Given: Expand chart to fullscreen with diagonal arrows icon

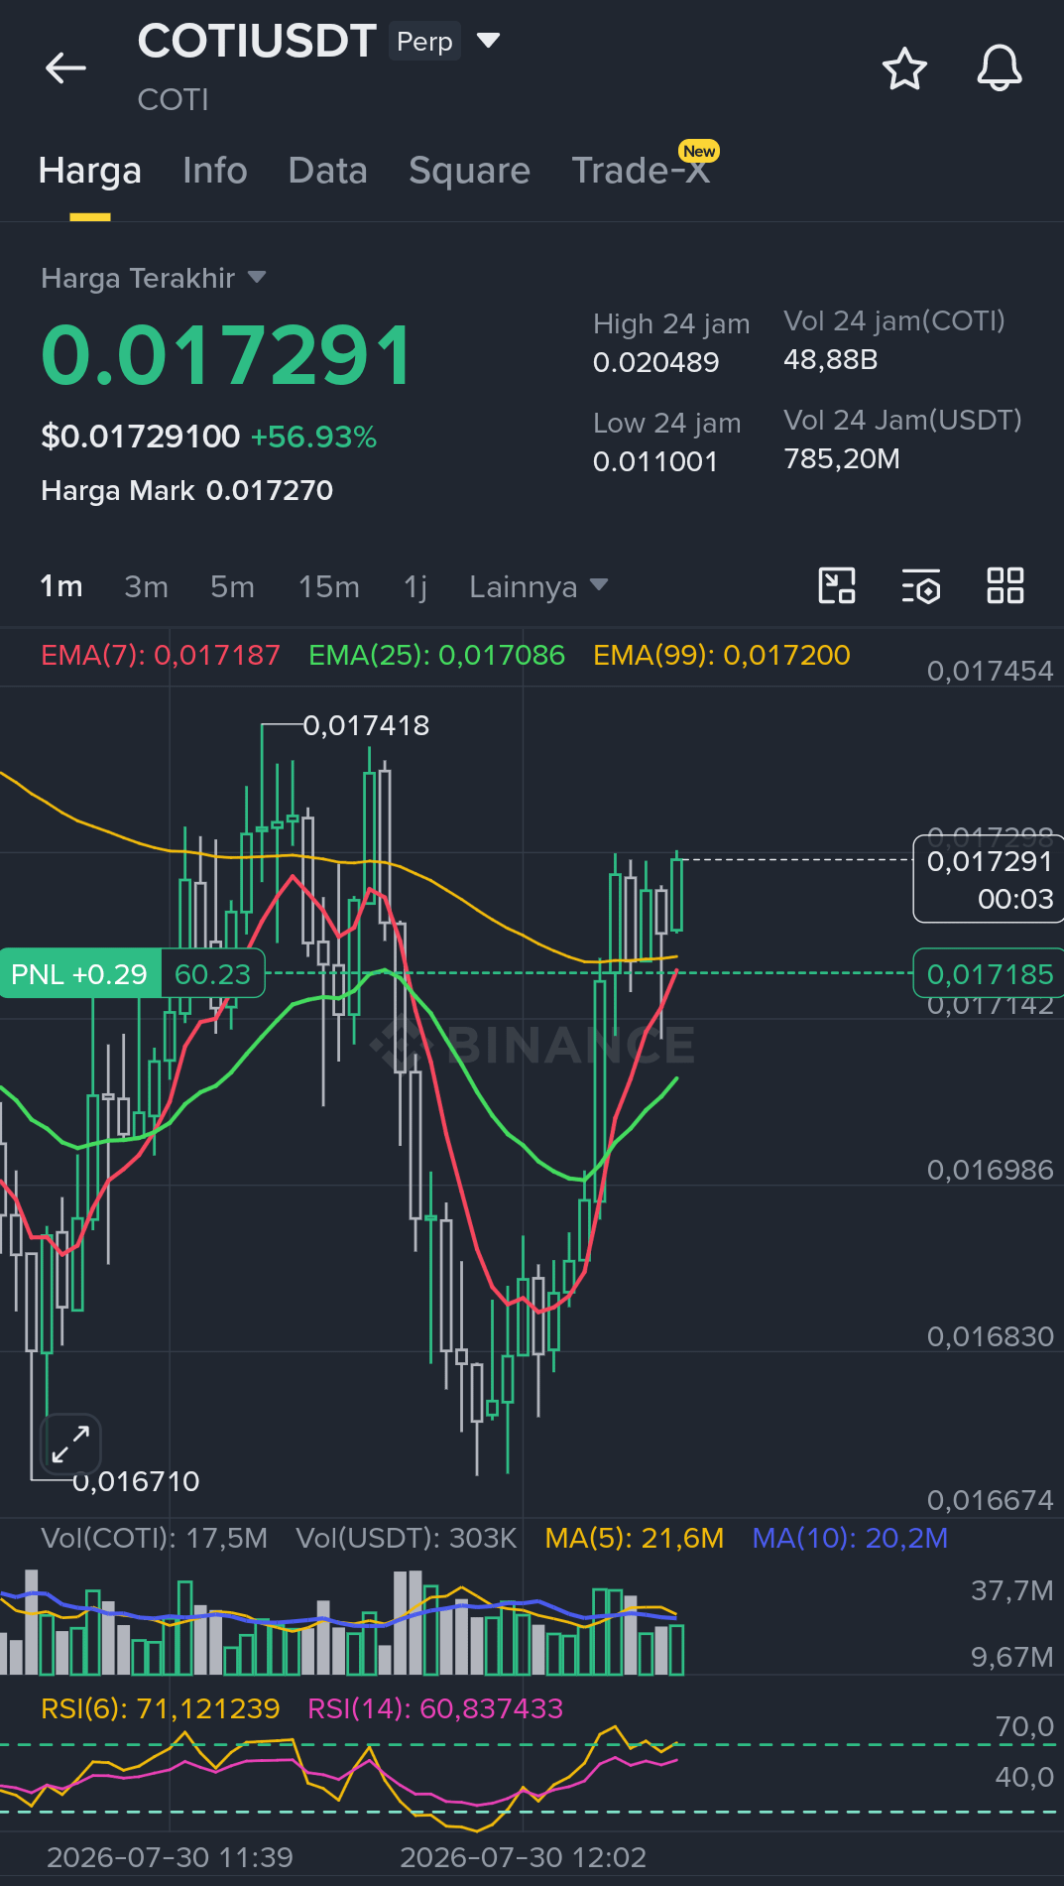Looking at the screenshot, I should [71, 1444].
